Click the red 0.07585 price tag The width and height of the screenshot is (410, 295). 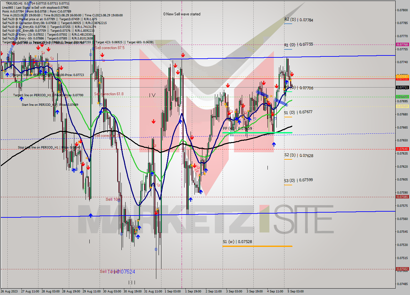pos(402,197)
